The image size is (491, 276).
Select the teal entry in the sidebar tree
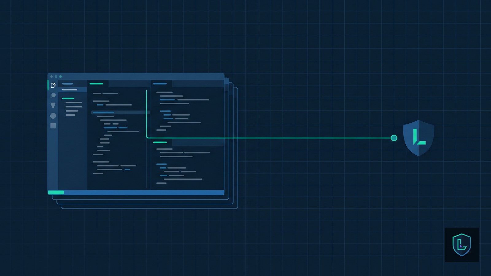coord(68,98)
